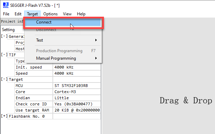Open the Help menu
This screenshot has height=134, width=215.
[x=81, y=14]
